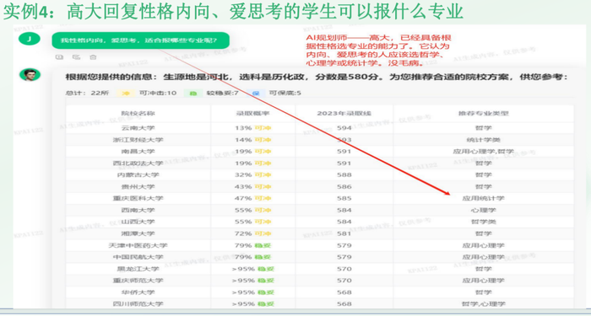Click 哲学类 major for 山西大学

tap(484, 222)
